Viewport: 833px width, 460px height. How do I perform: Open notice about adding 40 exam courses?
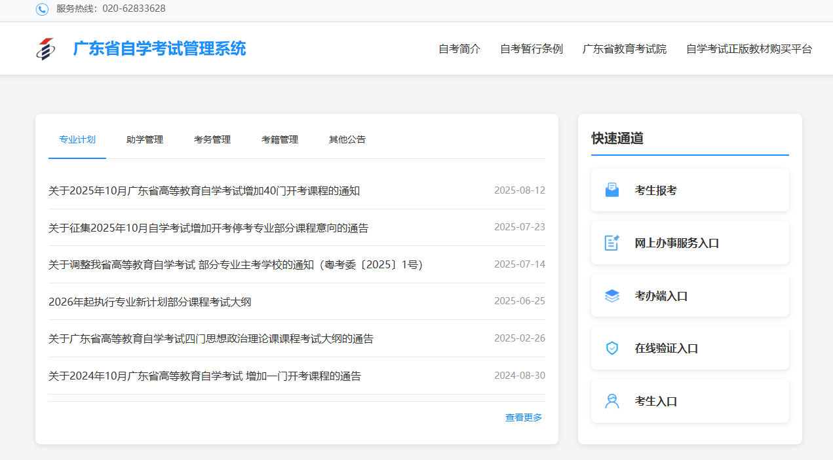coord(204,191)
